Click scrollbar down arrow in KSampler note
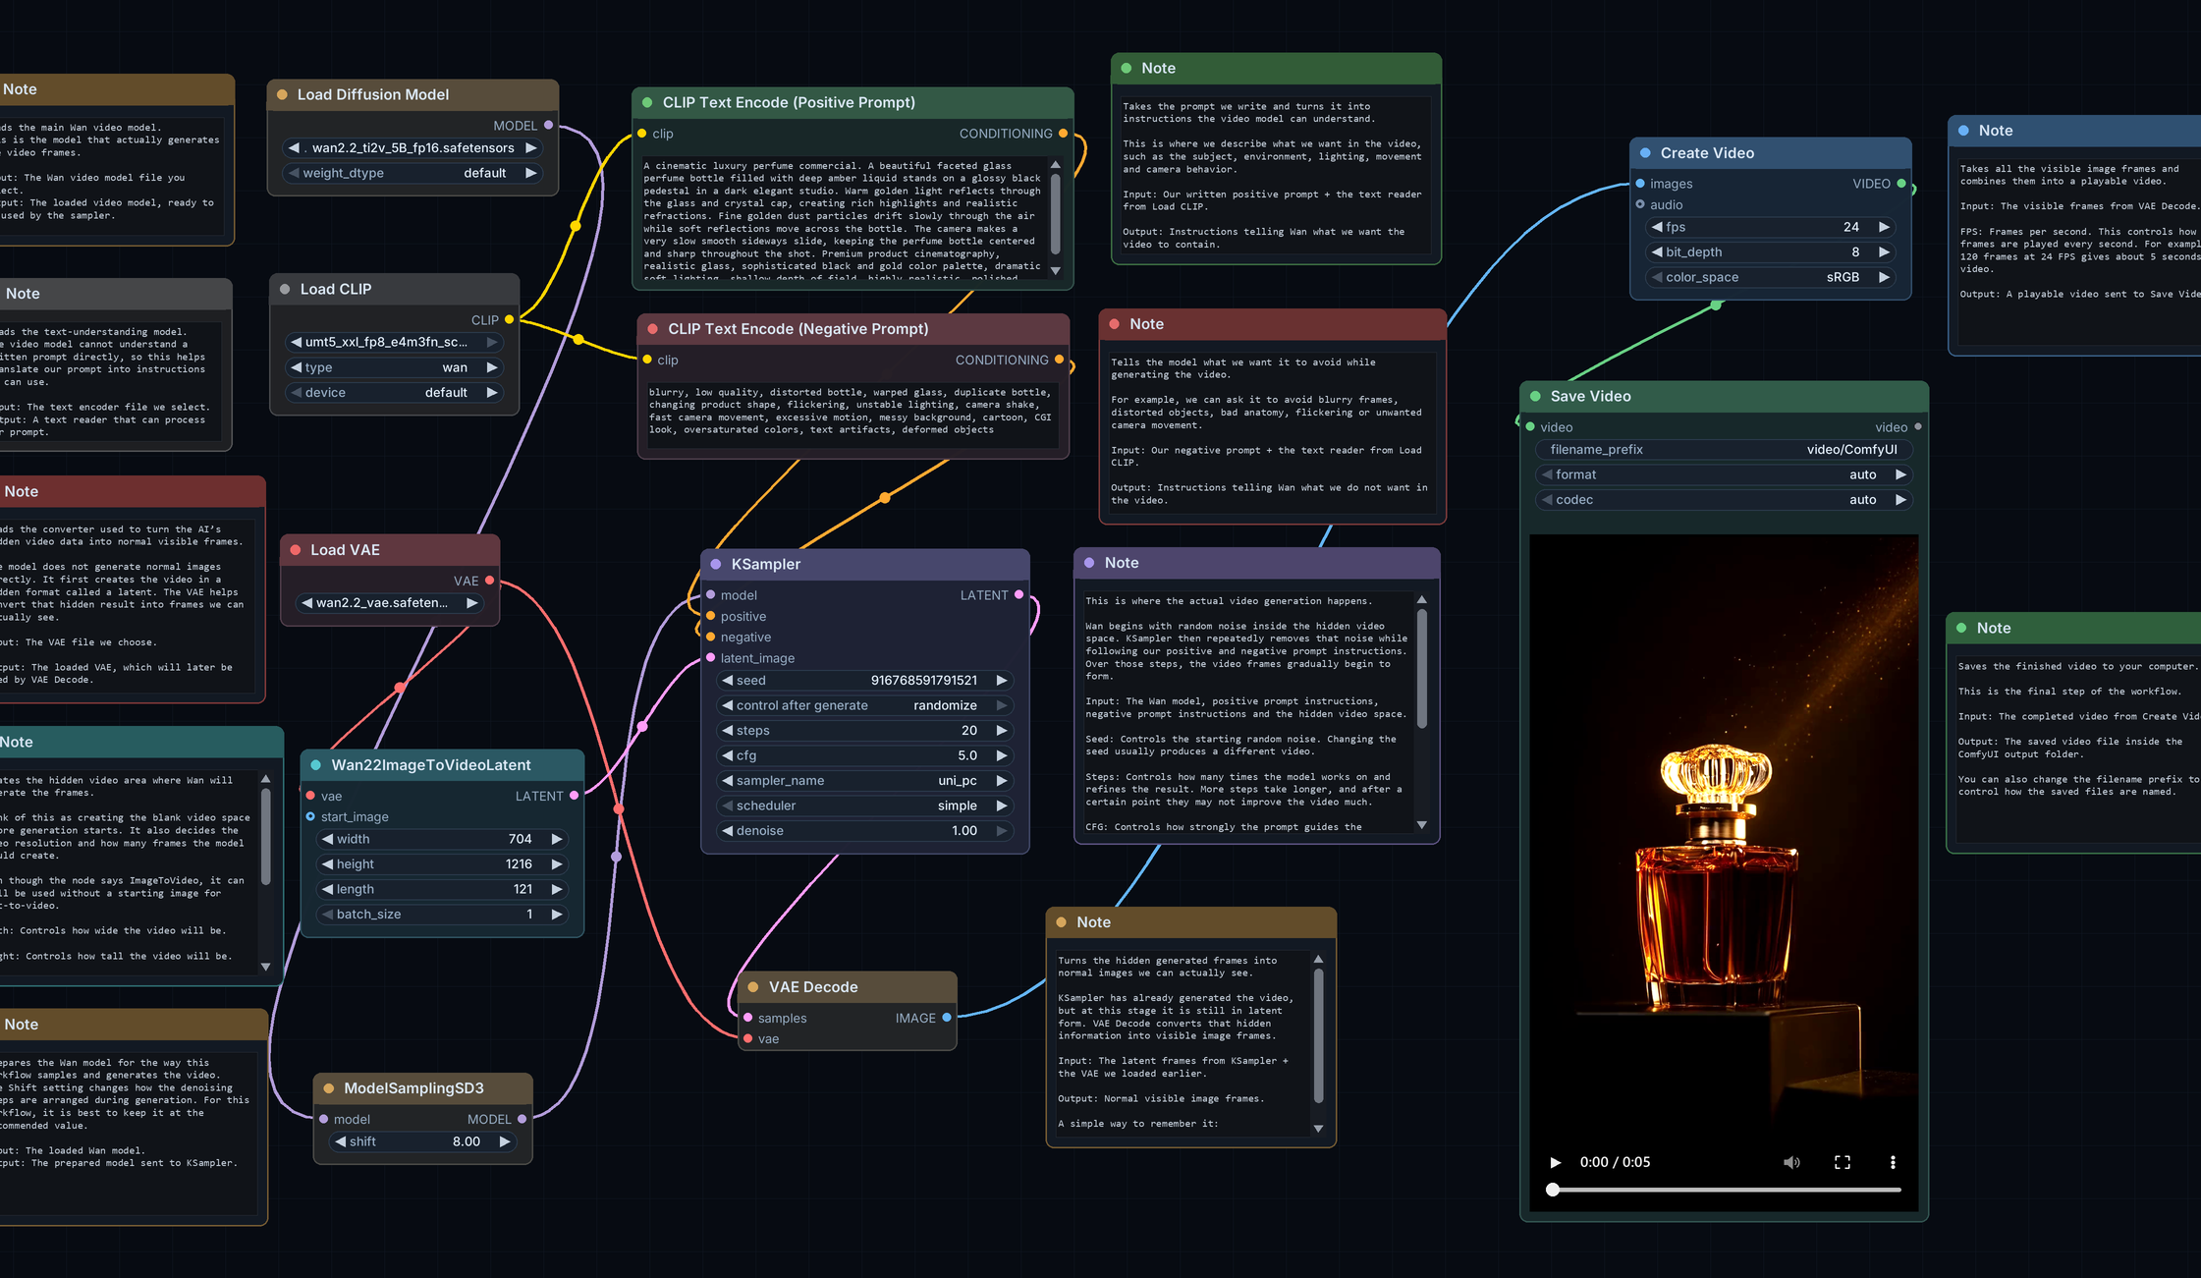Viewport: 2201px width, 1278px height. coord(1421,825)
